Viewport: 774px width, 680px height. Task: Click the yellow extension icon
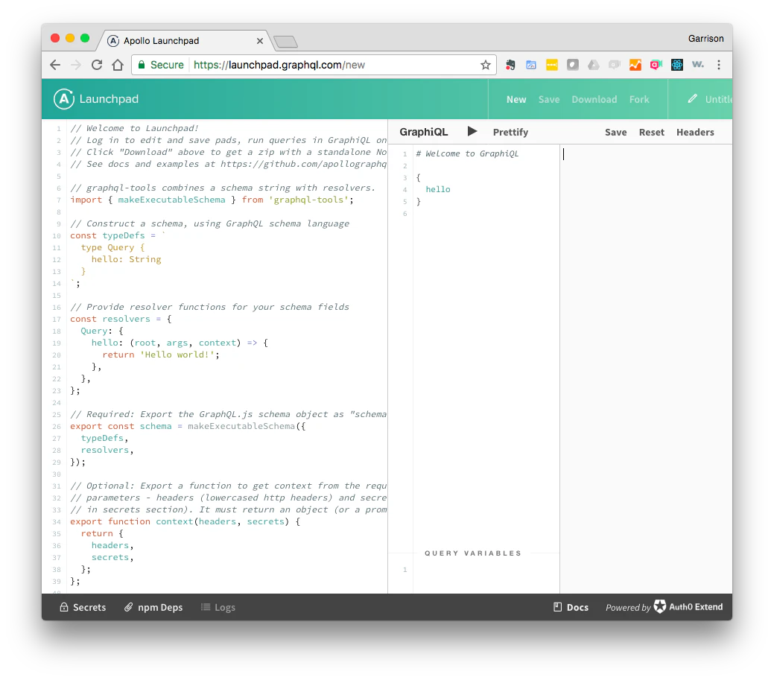pyautogui.click(x=552, y=65)
